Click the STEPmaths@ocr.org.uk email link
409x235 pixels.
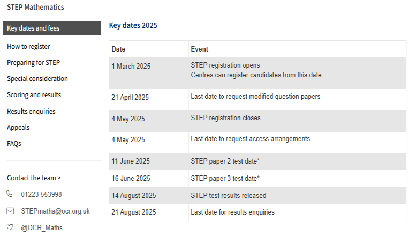[55, 211]
